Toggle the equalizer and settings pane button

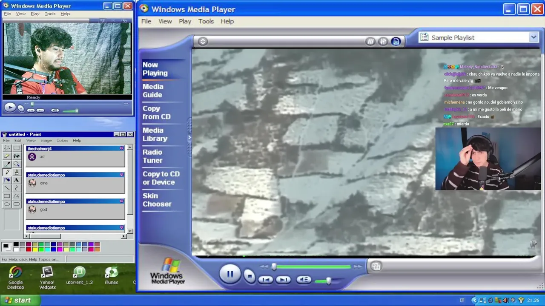tap(383, 41)
